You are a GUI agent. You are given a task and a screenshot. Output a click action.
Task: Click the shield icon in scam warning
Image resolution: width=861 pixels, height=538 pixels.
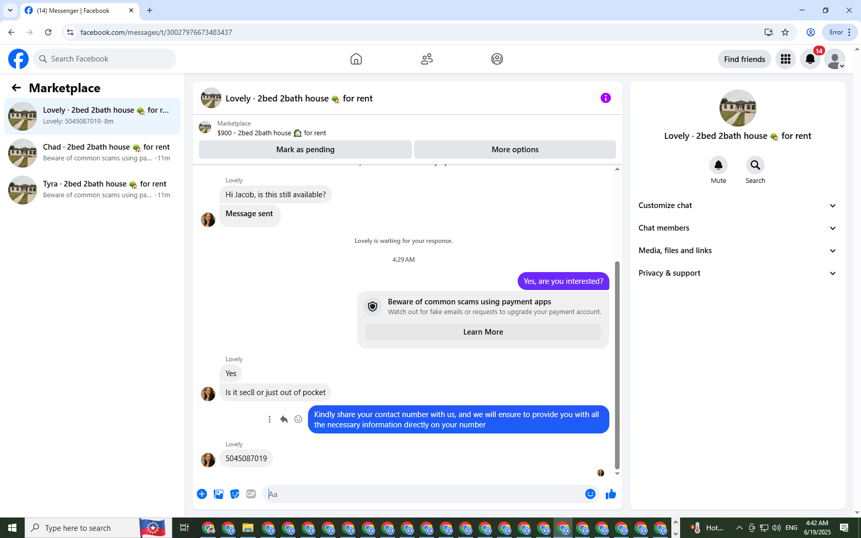tap(373, 306)
